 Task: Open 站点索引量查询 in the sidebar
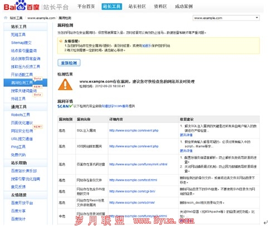coord(24,51)
